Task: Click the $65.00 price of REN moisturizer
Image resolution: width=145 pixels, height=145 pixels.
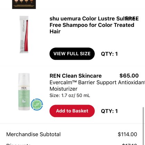Action: tap(129, 76)
